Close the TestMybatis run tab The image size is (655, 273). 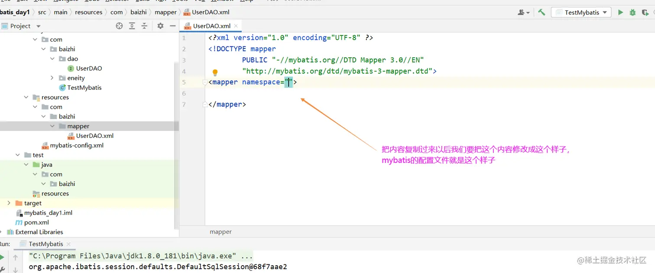(x=68, y=244)
